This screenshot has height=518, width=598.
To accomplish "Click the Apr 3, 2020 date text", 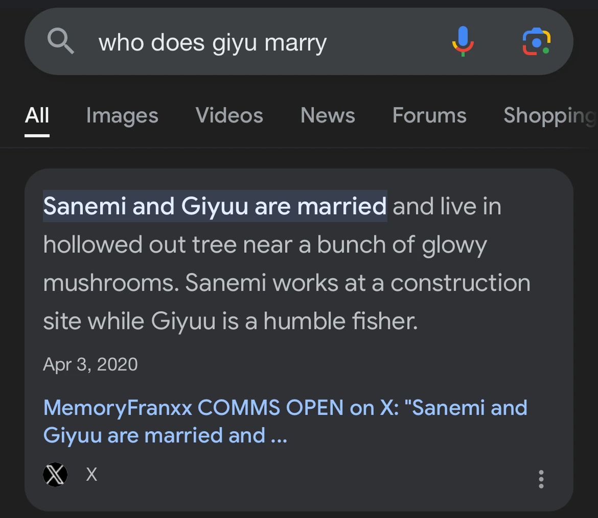I will point(90,364).
